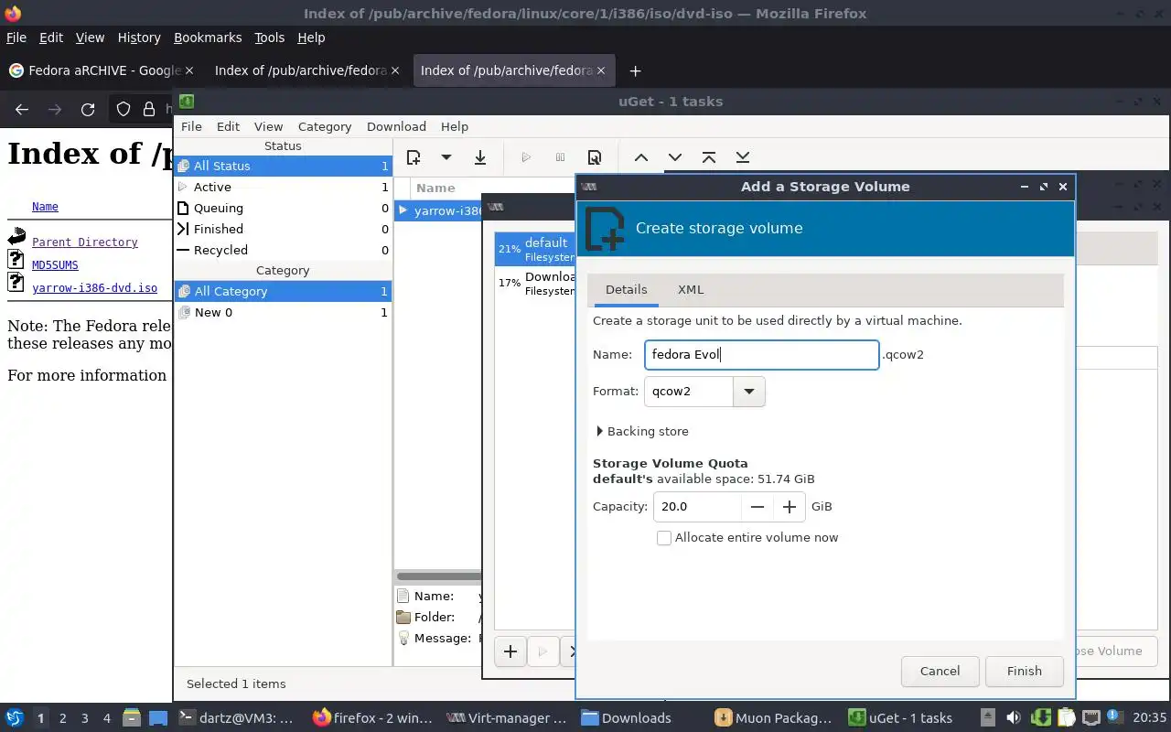
Task: Click uGet move to bottom icon
Action: 743,157
